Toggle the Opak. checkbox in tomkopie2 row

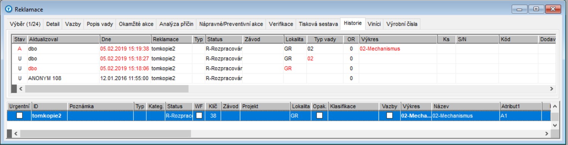click(319, 116)
